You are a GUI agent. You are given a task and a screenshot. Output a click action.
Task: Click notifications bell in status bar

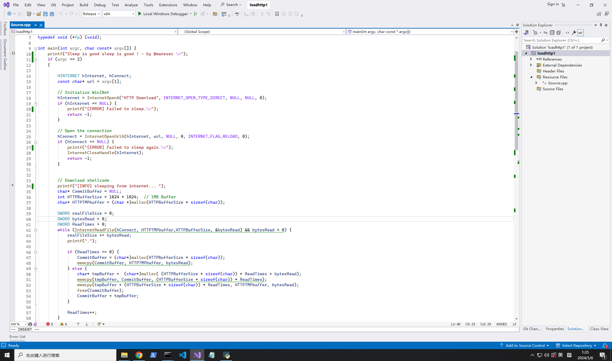(x=605, y=345)
